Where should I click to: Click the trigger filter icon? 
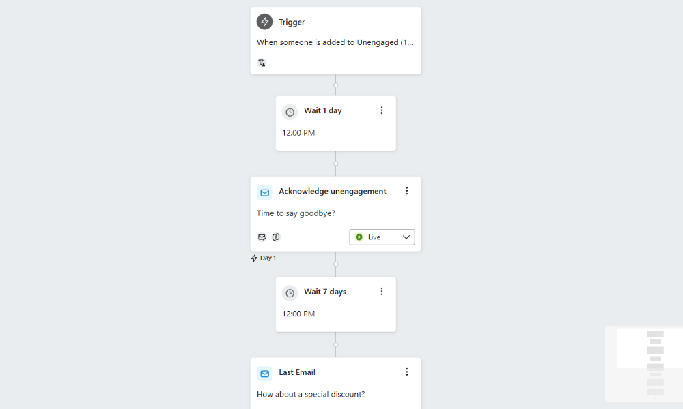click(262, 63)
